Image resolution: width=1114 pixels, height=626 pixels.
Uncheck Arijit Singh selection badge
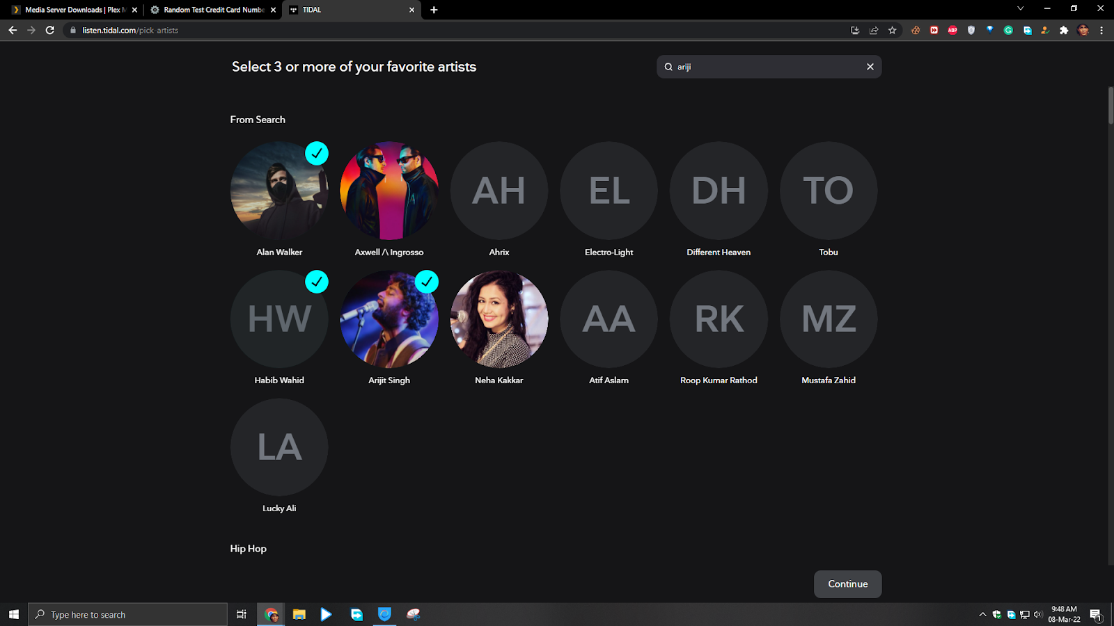(427, 282)
